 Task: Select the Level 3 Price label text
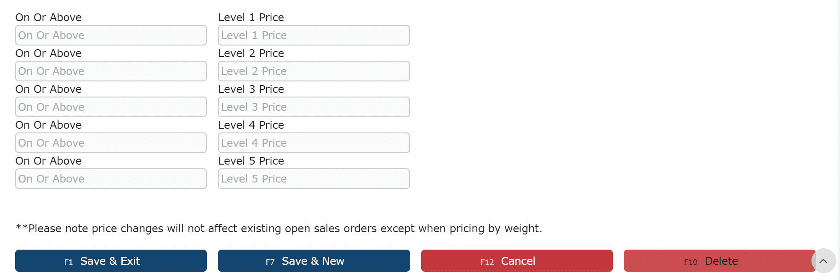251,89
